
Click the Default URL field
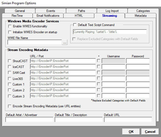pos(128,119)
